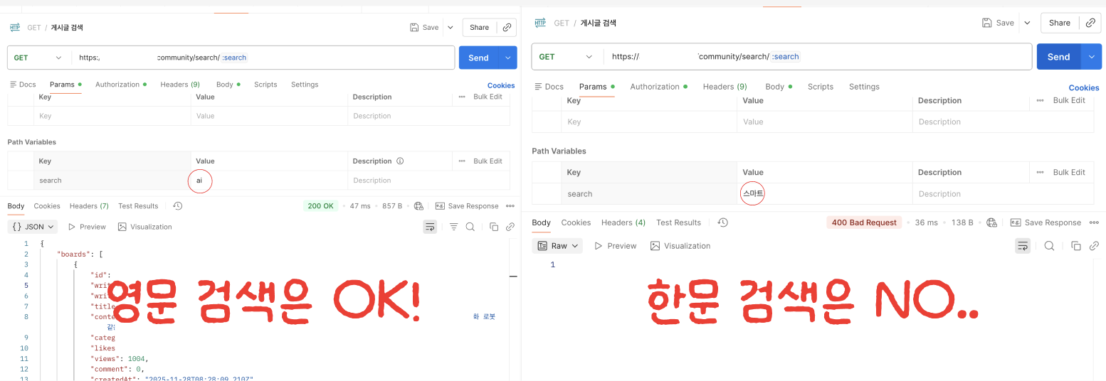The width and height of the screenshot is (1106, 381).
Task: Open response Headers (7) tab, left window
Action: click(x=89, y=206)
